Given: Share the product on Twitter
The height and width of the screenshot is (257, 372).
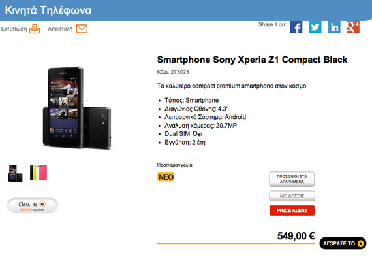Looking at the screenshot, I should pos(315,27).
